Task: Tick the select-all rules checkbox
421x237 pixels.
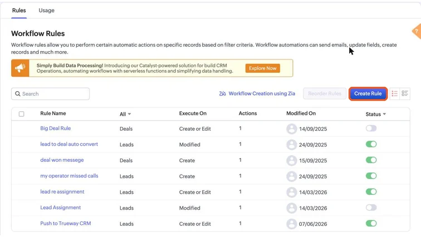Action: pos(22,114)
